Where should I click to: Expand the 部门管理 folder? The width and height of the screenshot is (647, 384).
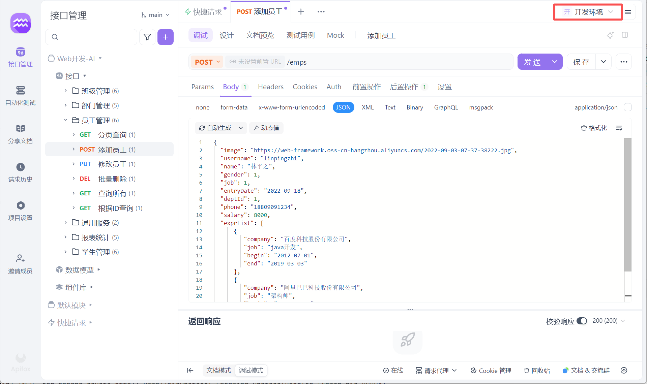point(65,105)
